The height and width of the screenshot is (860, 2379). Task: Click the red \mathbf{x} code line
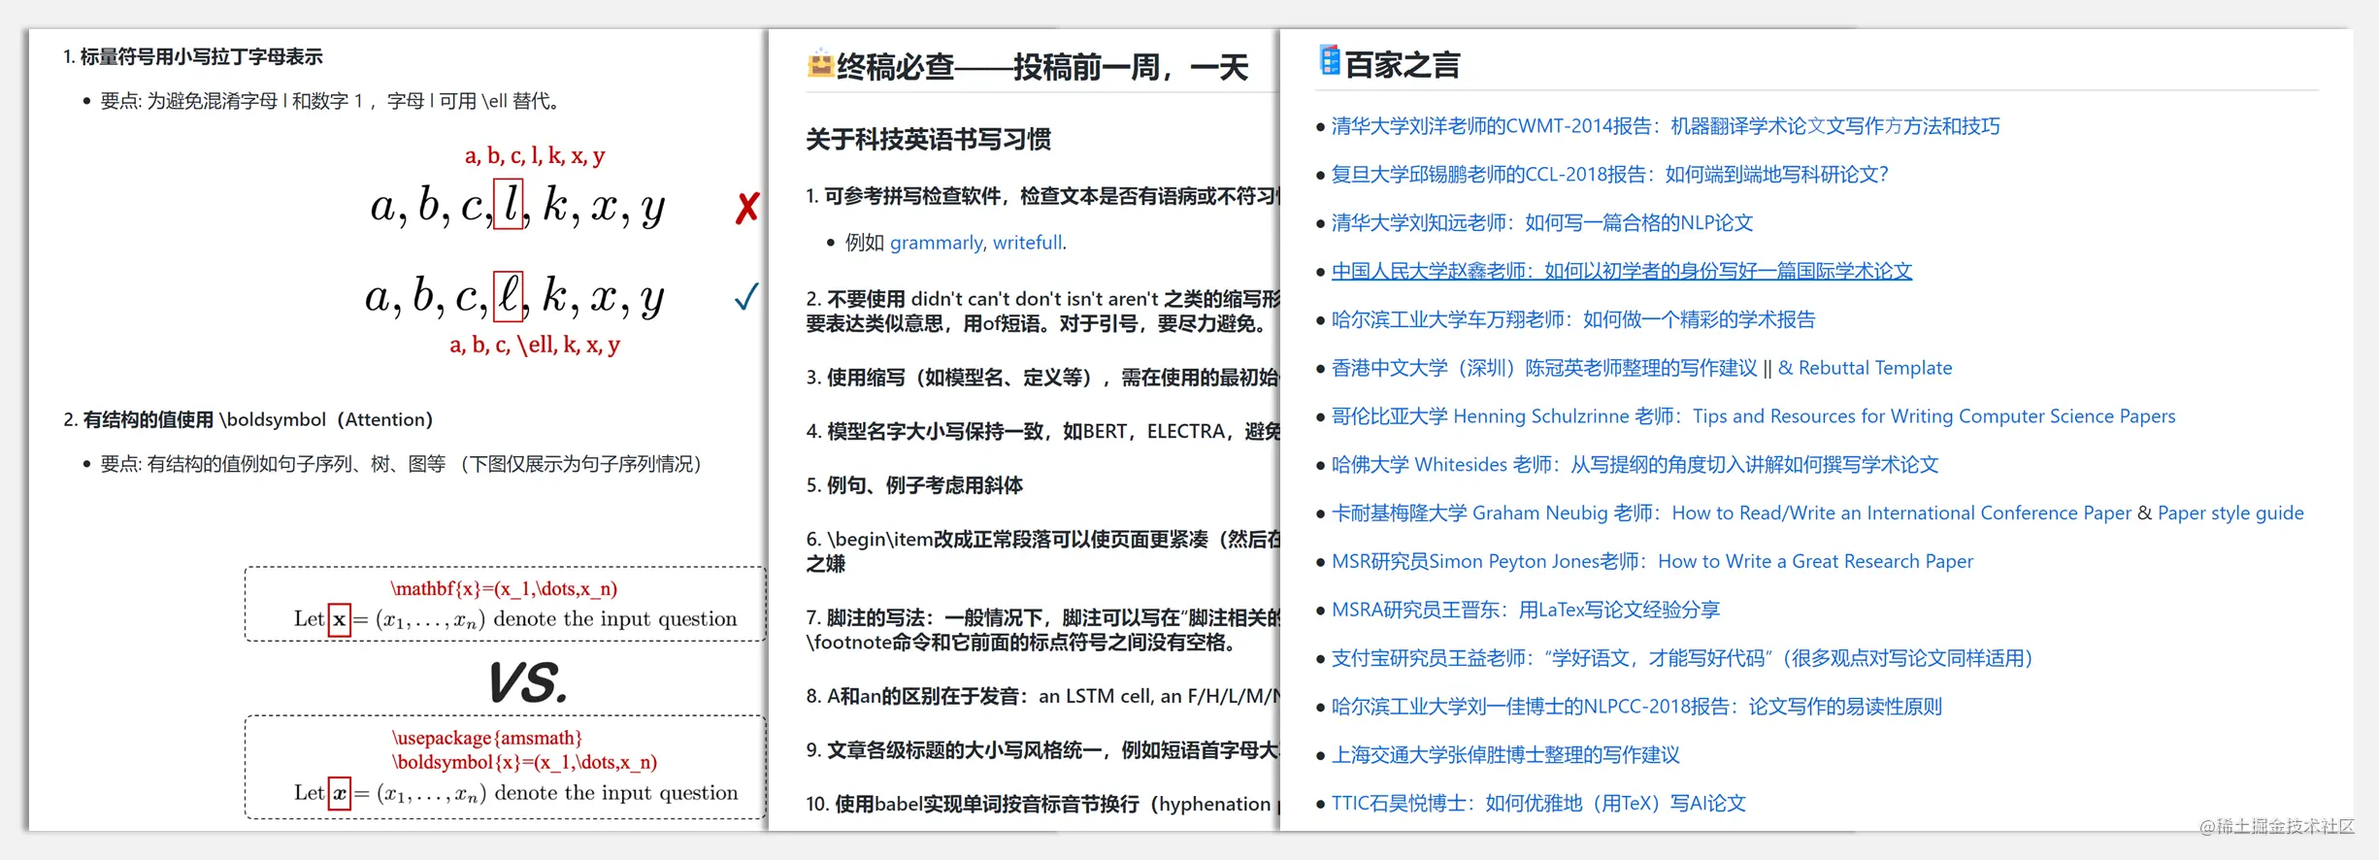(504, 588)
